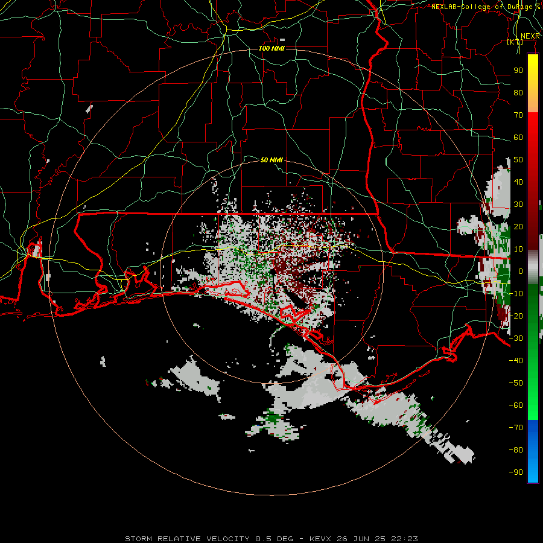This screenshot has height=543, width=543.
Task: Click the -70 value on velocity scale
Action: (516, 428)
